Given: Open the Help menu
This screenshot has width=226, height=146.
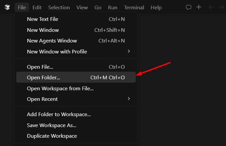Looking at the screenshot, I should pyautogui.click(x=156, y=7).
